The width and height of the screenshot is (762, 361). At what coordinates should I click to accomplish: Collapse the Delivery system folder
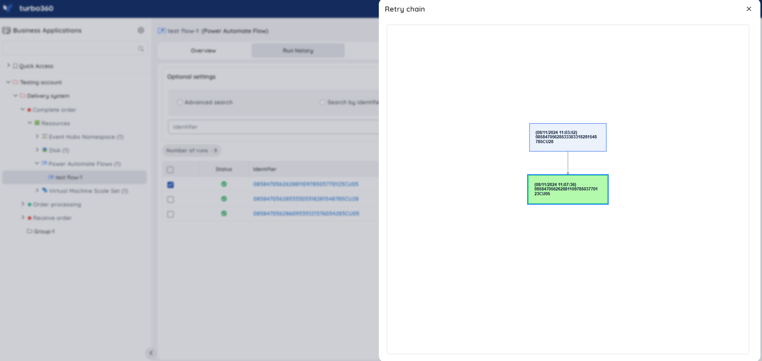(16, 95)
